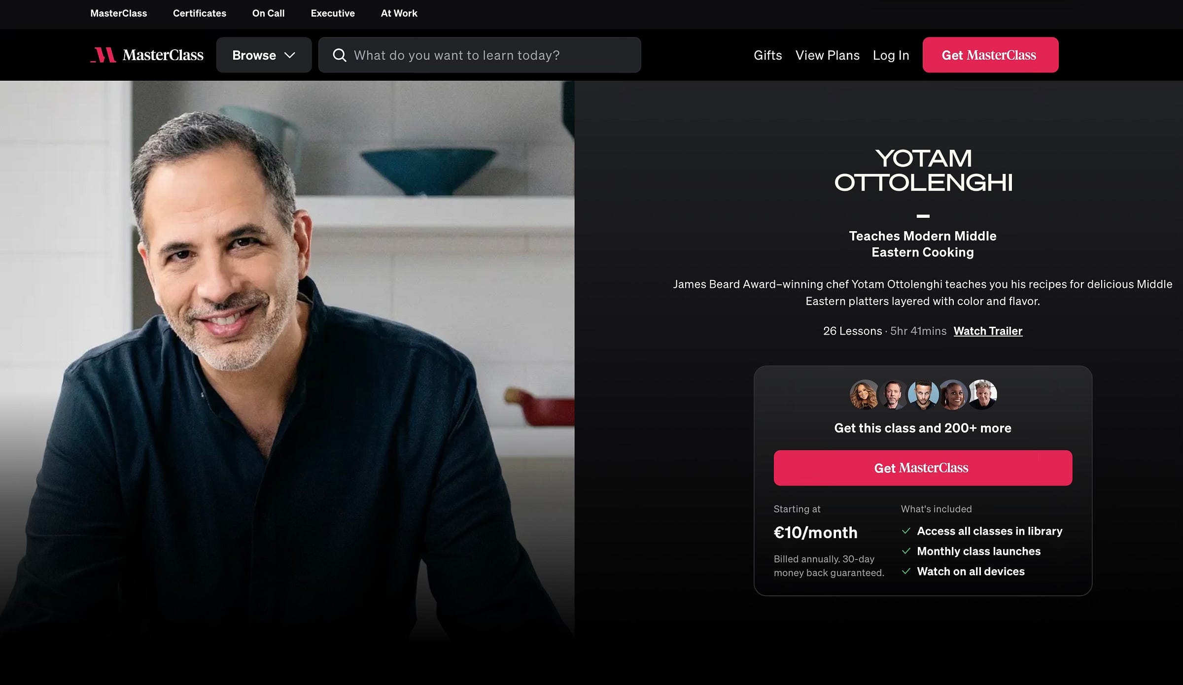Screen dimensions: 1183x685
Task: Click the fourth instructor avatar in the row
Action: tap(953, 394)
